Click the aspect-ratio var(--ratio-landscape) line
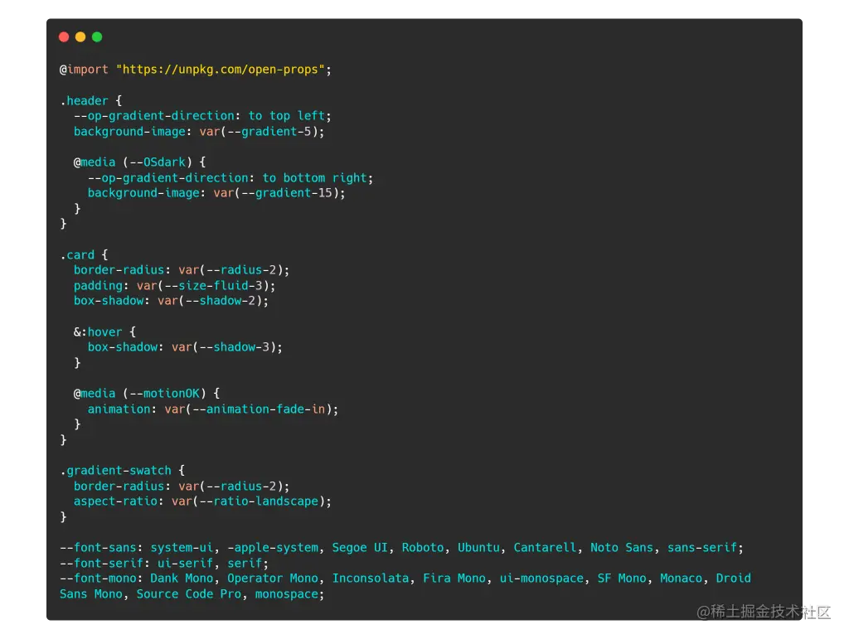Screen dimensions: 849x639 point(202,501)
